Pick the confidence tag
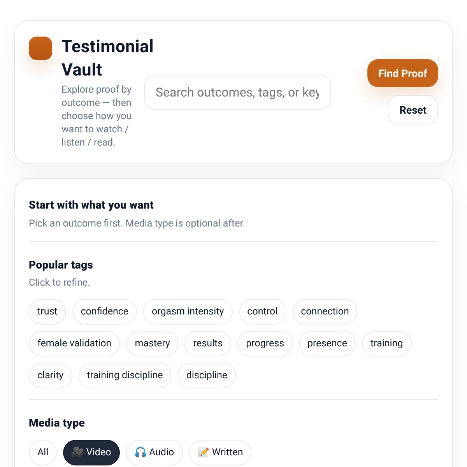The width and height of the screenshot is (467, 467). tap(105, 311)
